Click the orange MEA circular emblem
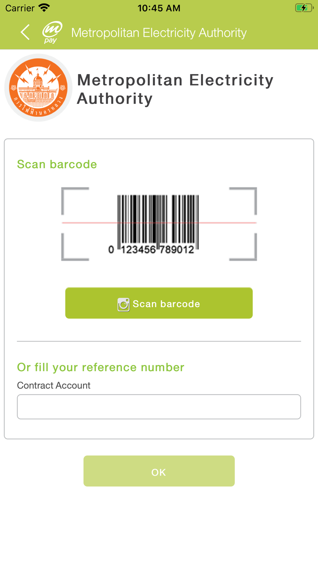Screen dimensions: 318x566 coord(38,88)
